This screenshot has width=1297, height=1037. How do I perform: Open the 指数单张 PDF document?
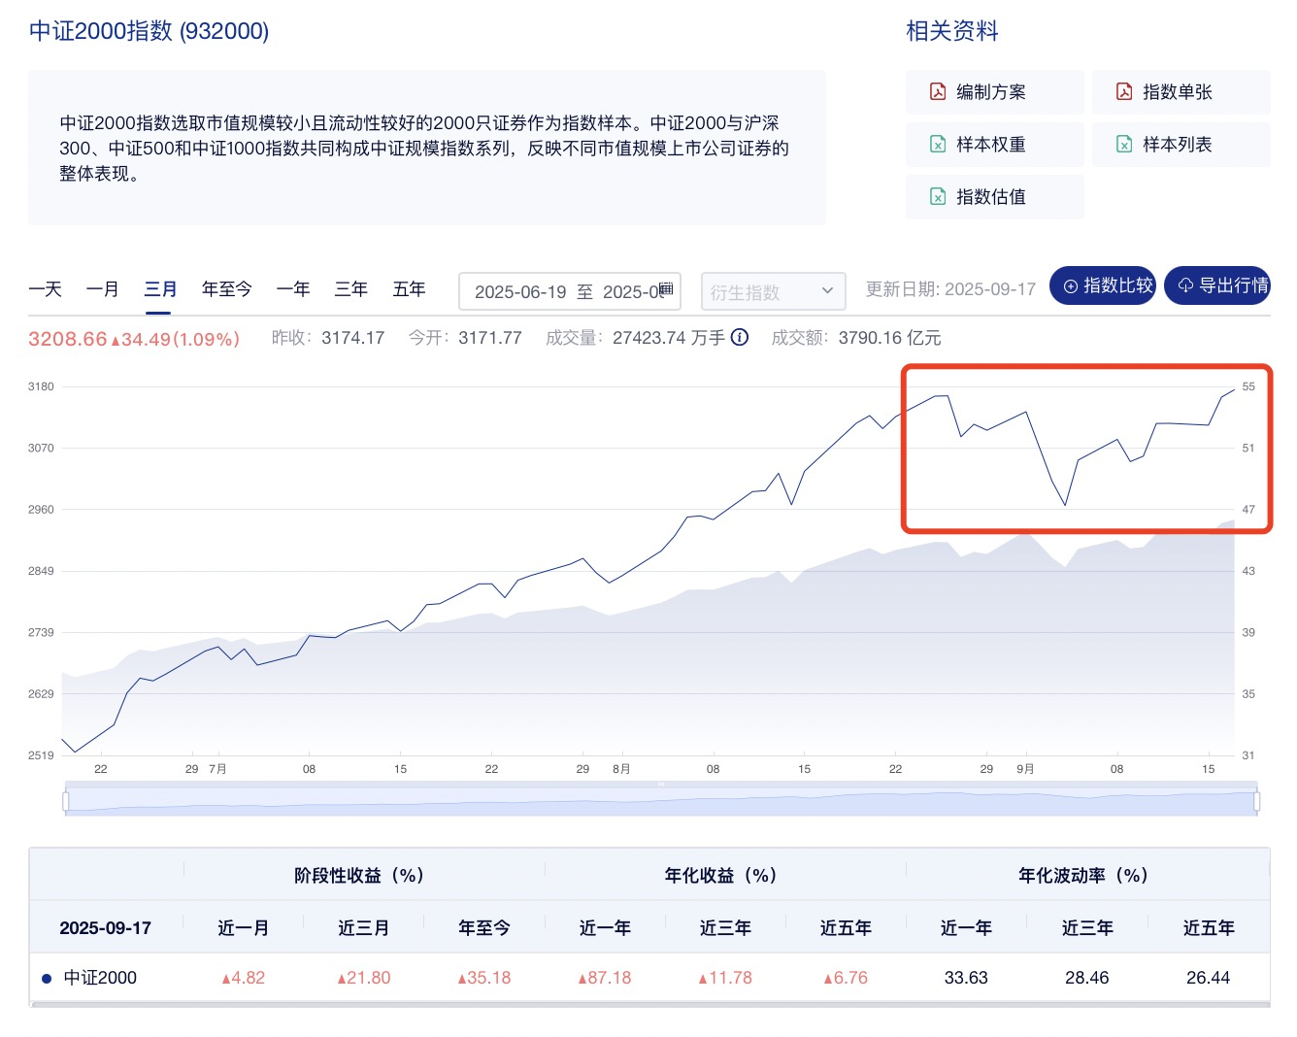(x=1181, y=92)
